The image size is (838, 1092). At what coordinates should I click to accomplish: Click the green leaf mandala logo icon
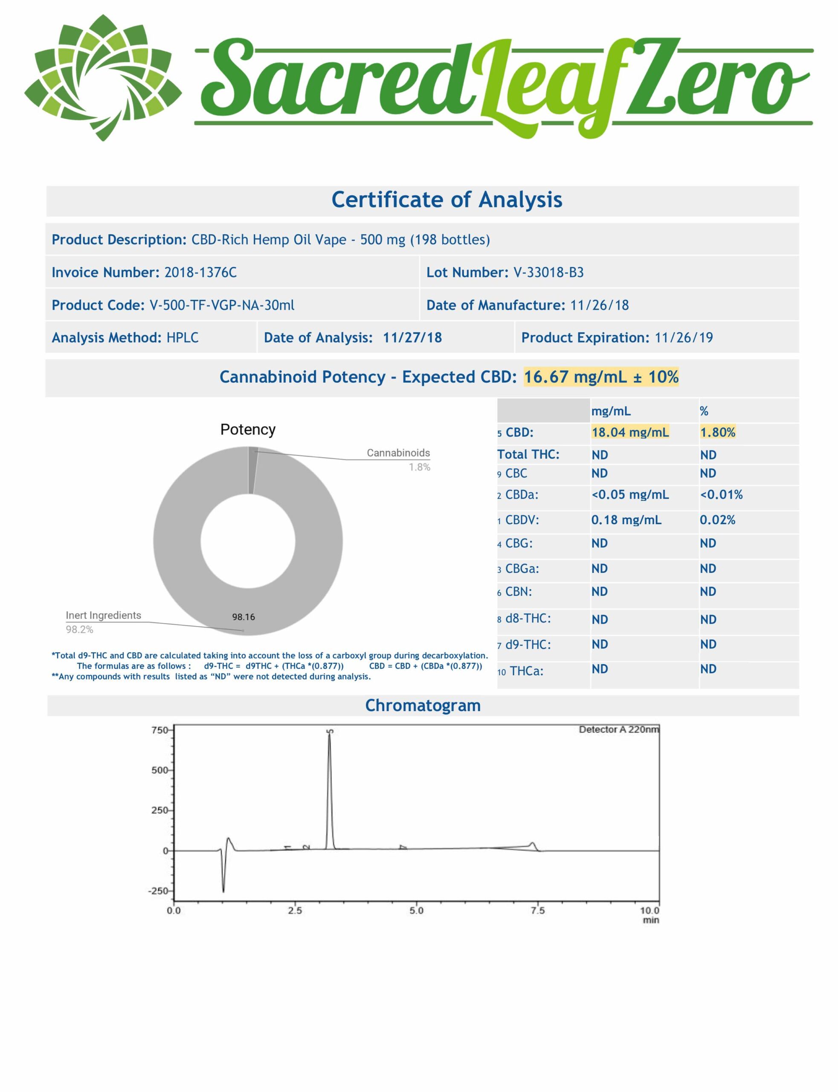(x=103, y=78)
